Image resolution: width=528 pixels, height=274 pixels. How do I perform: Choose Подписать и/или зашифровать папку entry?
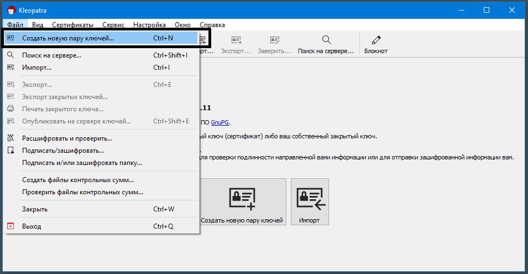(x=101, y=162)
